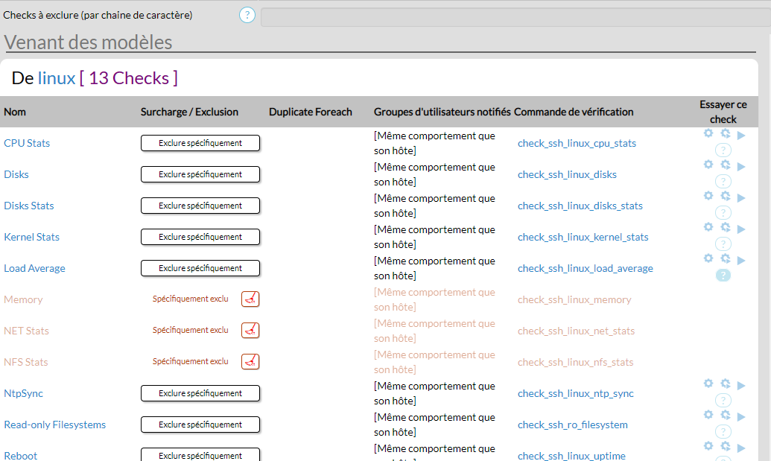
Task: Open help icon beside Checks à exclure
Action: point(247,16)
